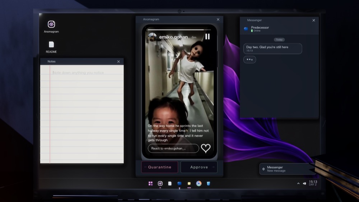359x202 pixels.
Task: Open the Start menu grid icon
Action: click(150, 183)
